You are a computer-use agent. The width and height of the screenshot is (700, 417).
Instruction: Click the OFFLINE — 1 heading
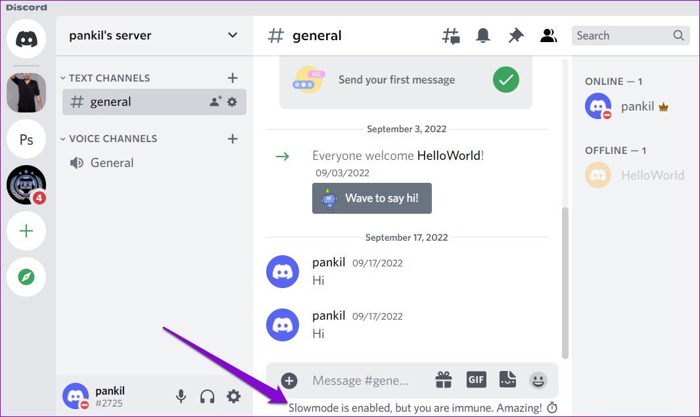coord(616,151)
